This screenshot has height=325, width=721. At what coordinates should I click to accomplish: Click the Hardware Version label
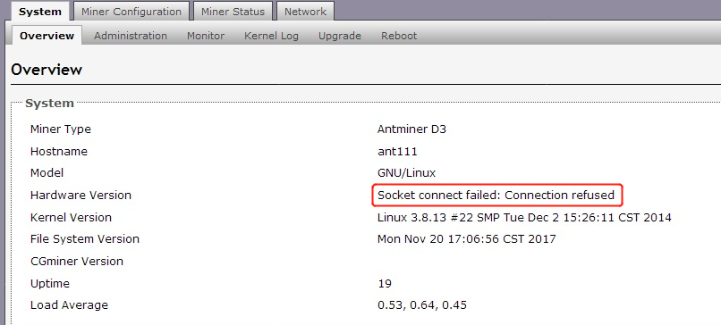click(x=81, y=196)
